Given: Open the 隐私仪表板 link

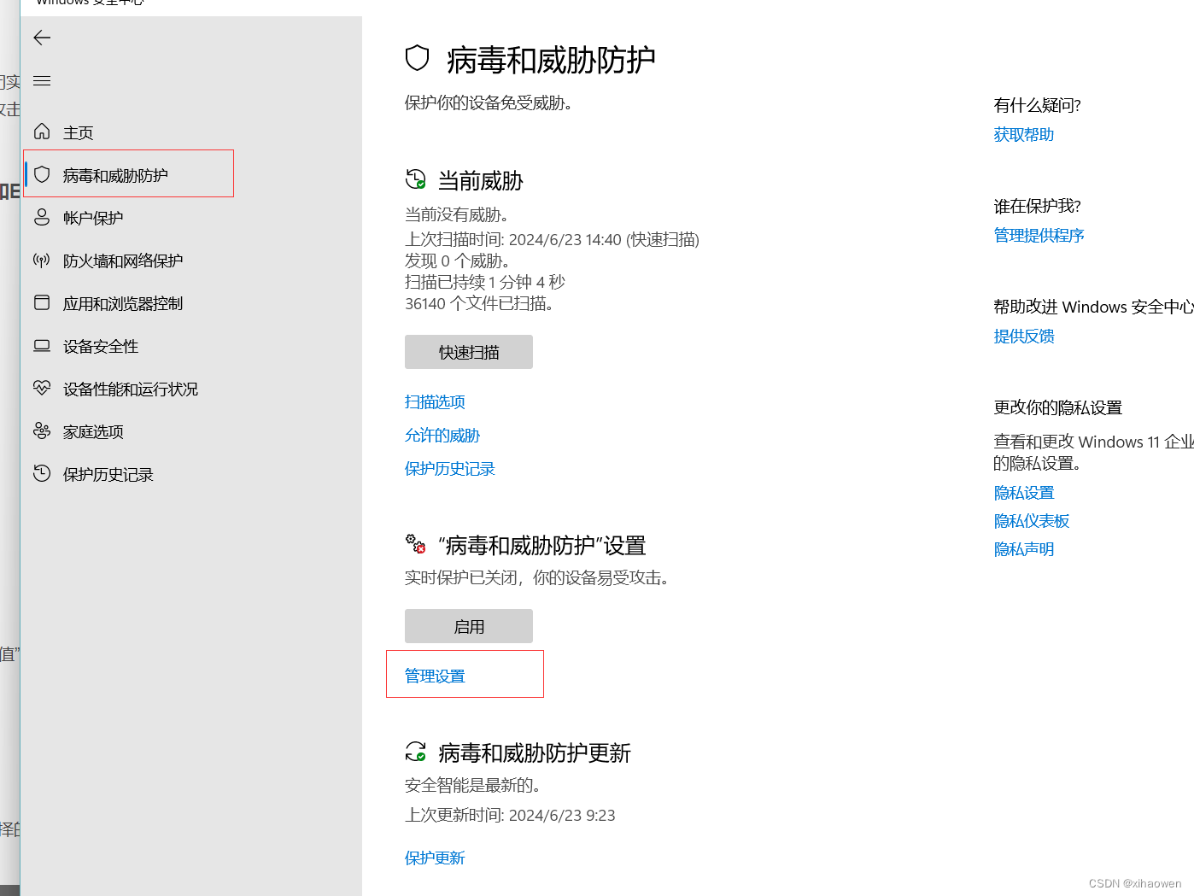Looking at the screenshot, I should (1032, 521).
